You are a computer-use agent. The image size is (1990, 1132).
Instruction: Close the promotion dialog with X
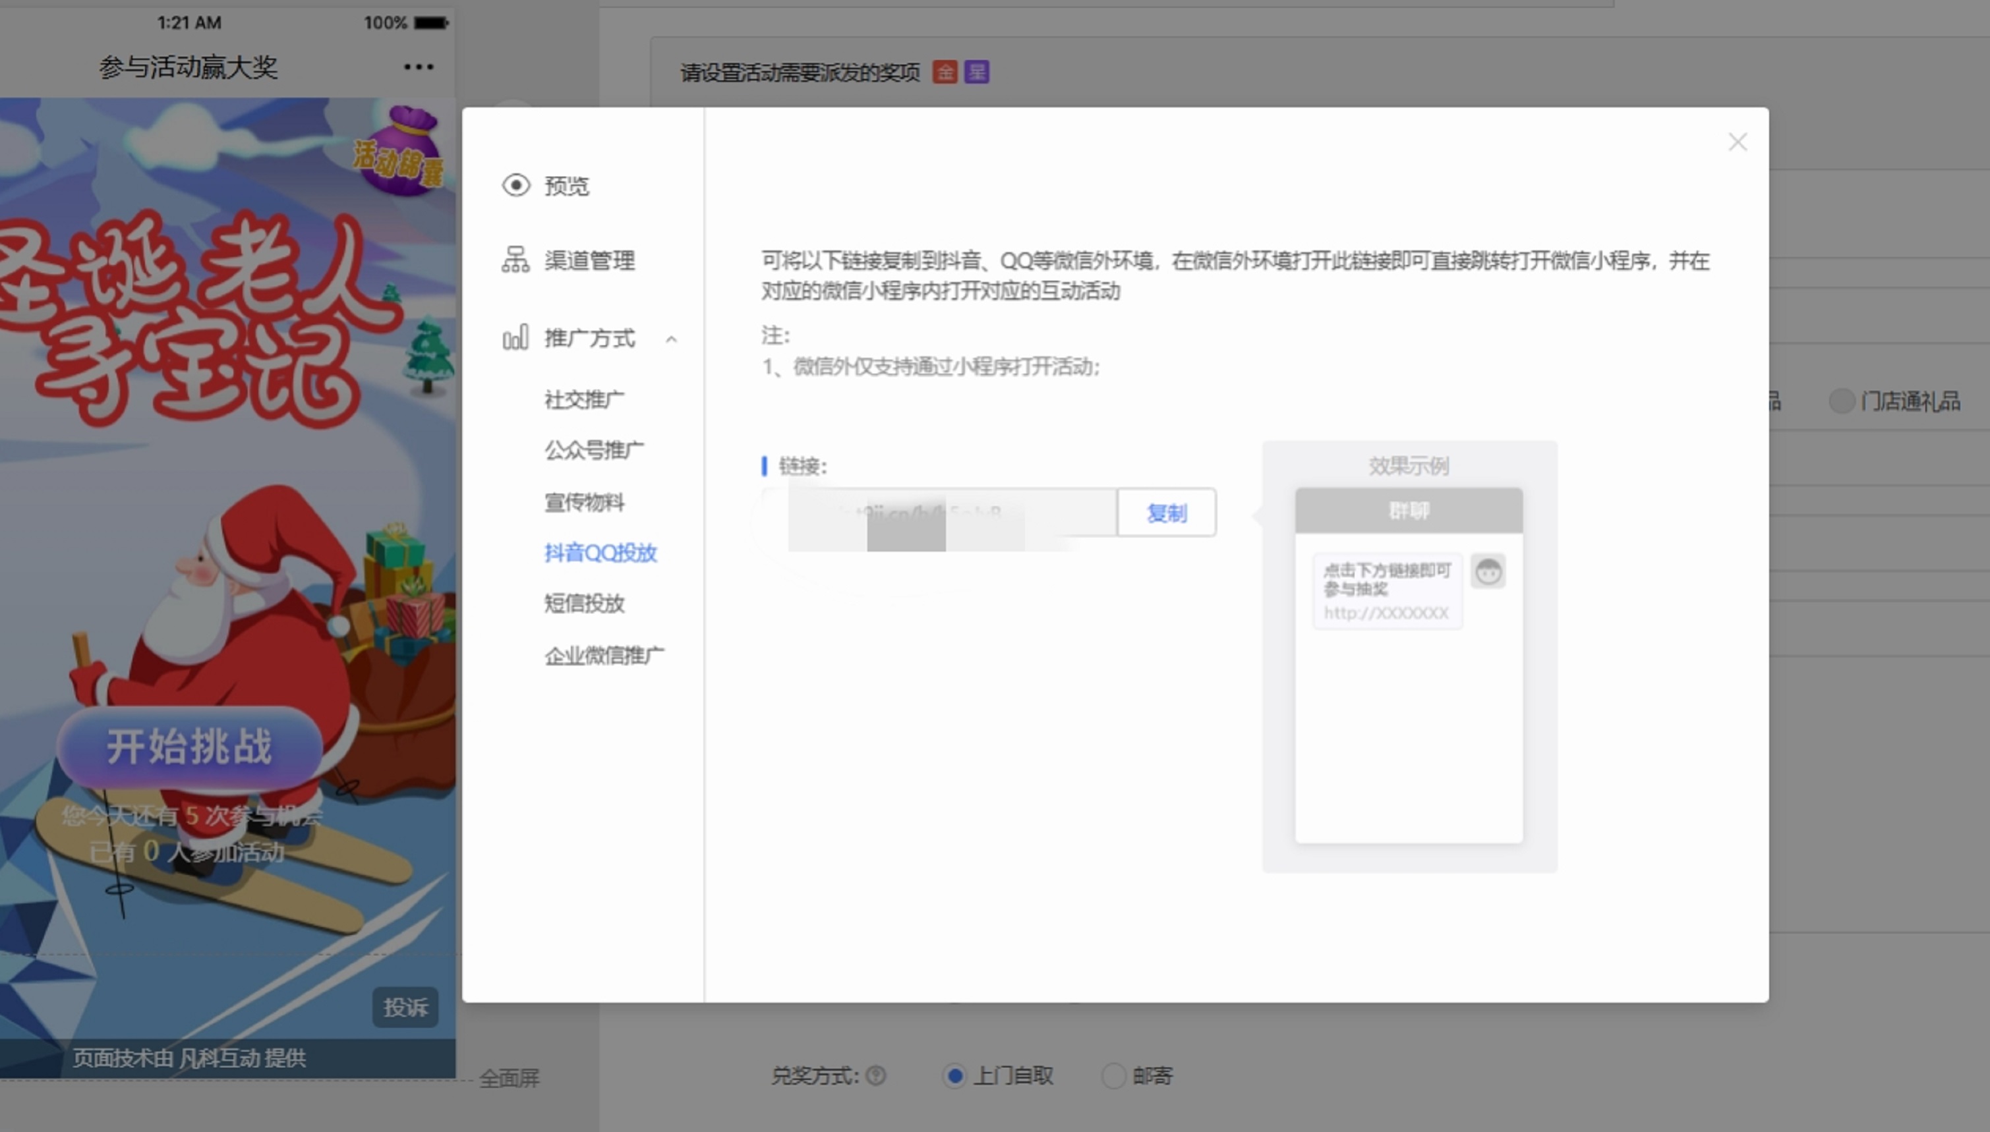coord(1738,142)
